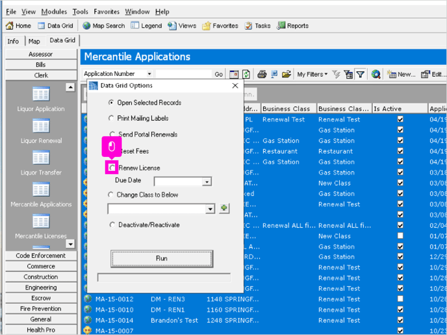Select Change Class to Below option
447x335 pixels.
(x=110, y=195)
